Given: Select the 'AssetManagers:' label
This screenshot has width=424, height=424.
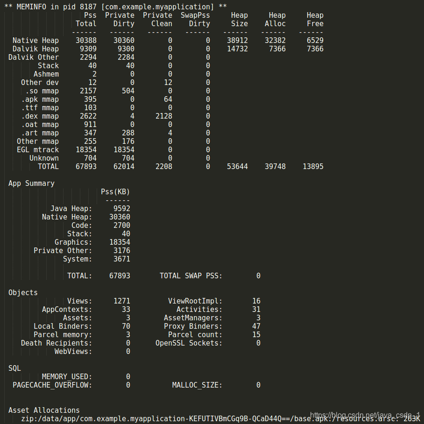Looking at the screenshot, I should (193, 318).
